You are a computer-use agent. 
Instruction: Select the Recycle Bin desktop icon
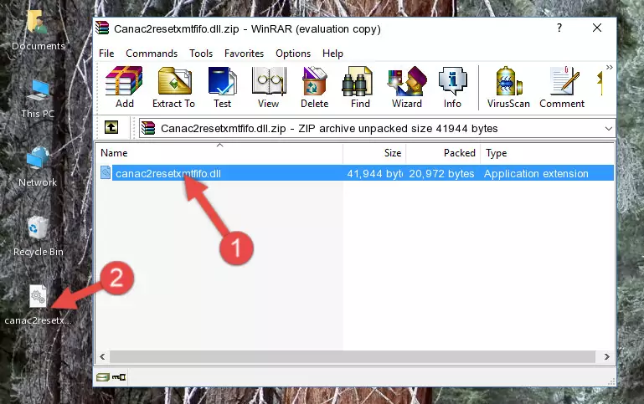click(x=39, y=237)
